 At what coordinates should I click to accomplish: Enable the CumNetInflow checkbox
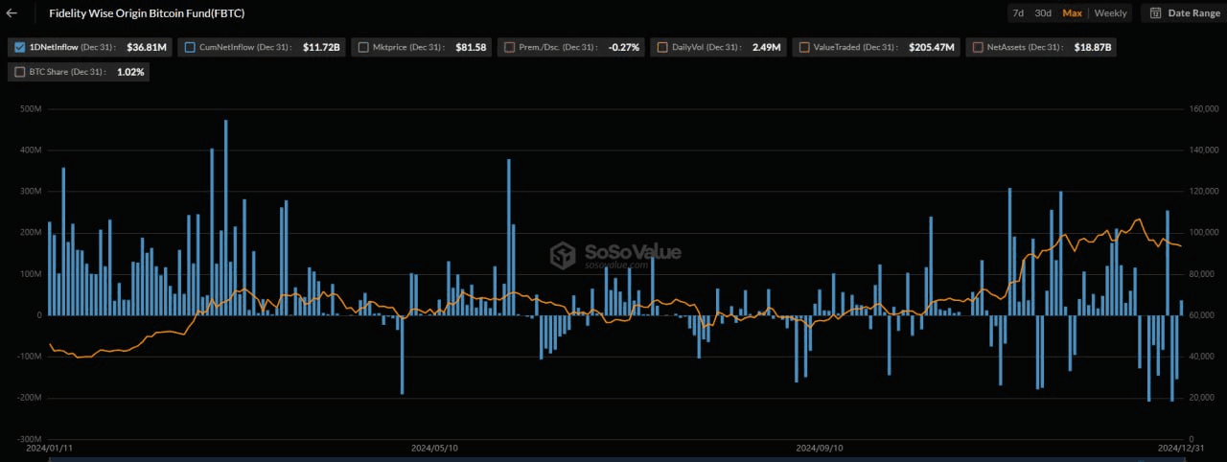coord(190,46)
